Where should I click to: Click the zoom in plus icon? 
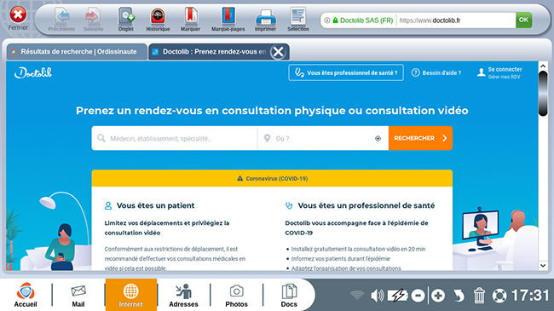[x=438, y=296]
